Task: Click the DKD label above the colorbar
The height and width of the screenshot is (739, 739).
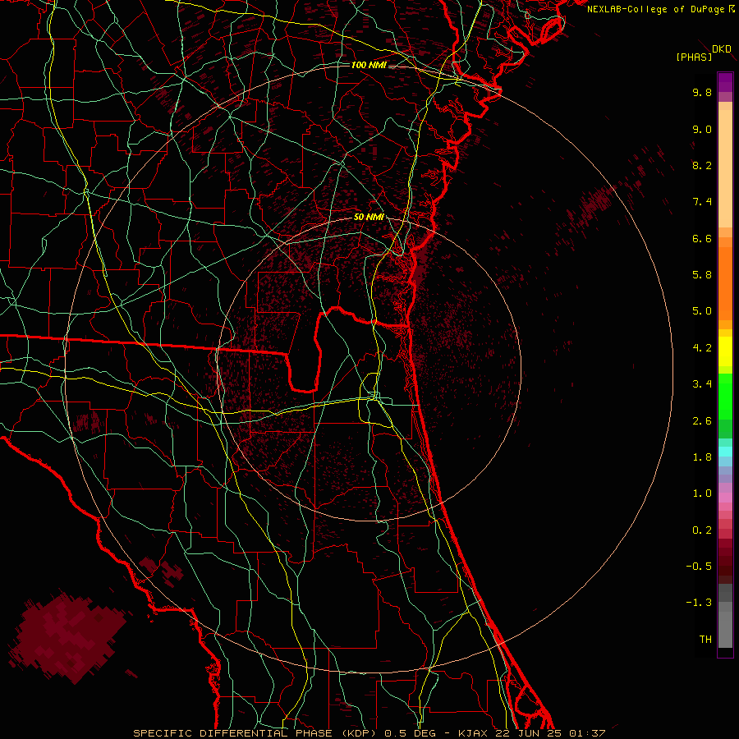Action: pos(722,49)
